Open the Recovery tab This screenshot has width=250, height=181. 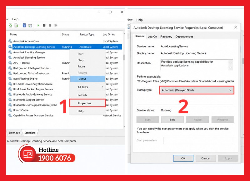click(x=166, y=37)
